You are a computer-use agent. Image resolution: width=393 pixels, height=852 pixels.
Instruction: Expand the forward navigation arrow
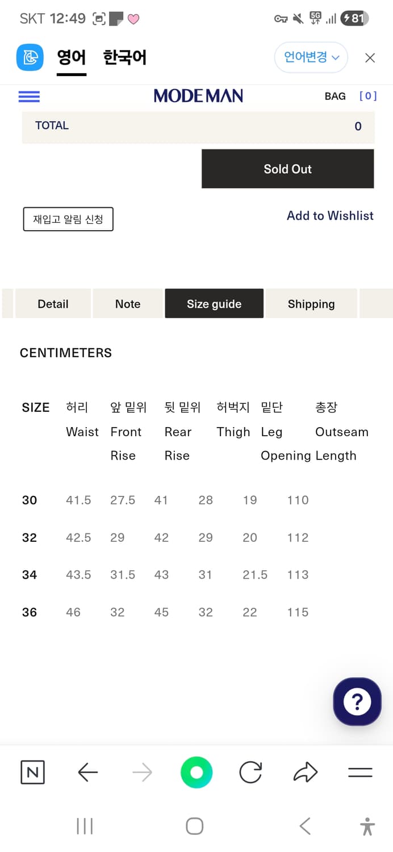141,772
